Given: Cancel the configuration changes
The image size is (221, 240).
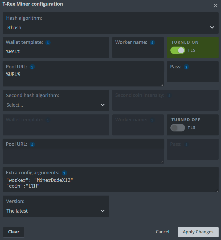Looking at the screenshot, I should coord(162,232).
